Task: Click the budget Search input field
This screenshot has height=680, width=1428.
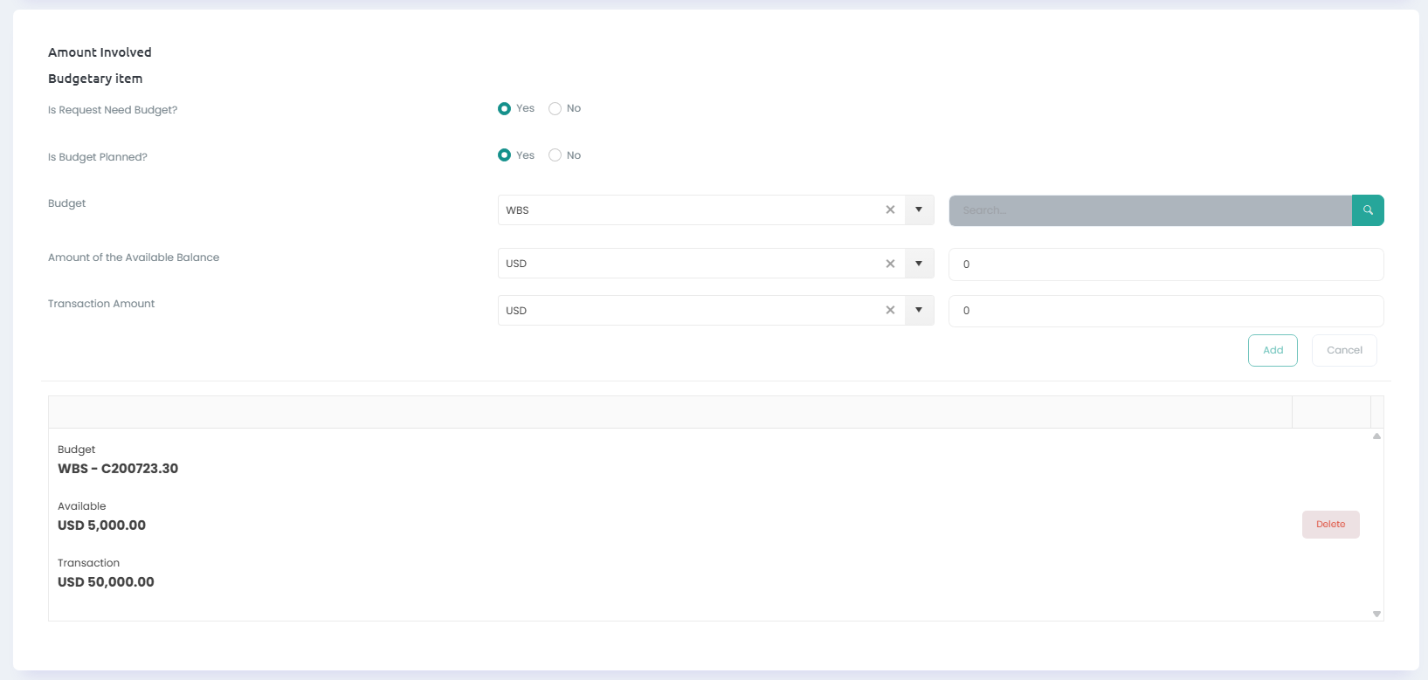Action: click(x=1149, y=210)
